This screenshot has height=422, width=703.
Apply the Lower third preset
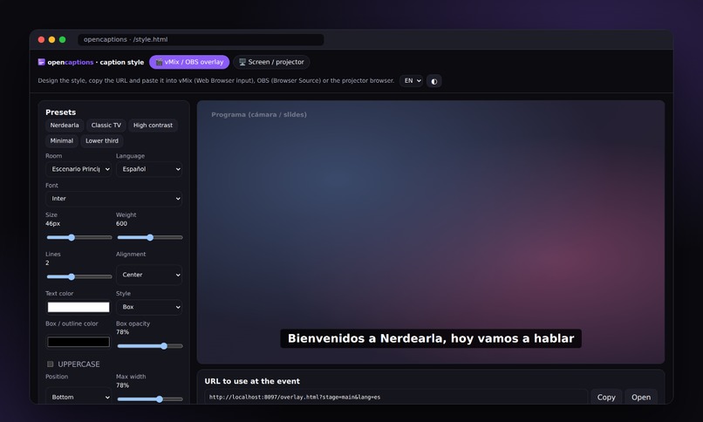click(102, 140)
